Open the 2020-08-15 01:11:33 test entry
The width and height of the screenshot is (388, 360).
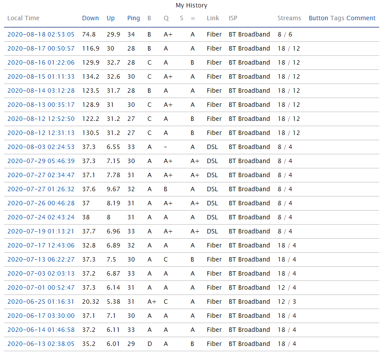41,76
